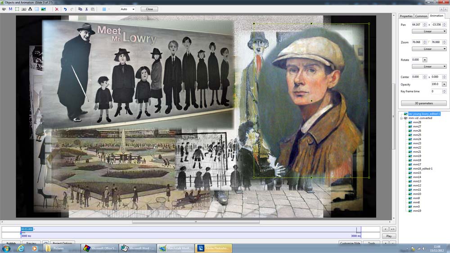Screen dimensions: 450x253
Task: Switch to the Common tab
Action: pos(421,16)
